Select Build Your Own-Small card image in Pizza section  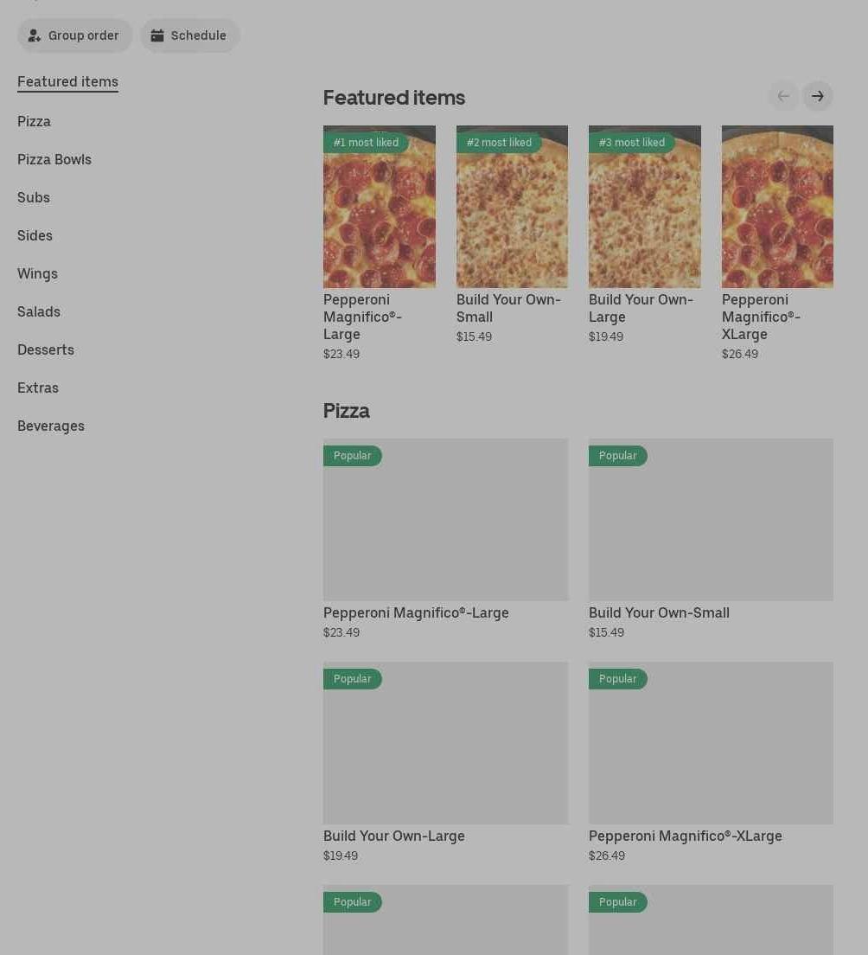coord(711,519)
